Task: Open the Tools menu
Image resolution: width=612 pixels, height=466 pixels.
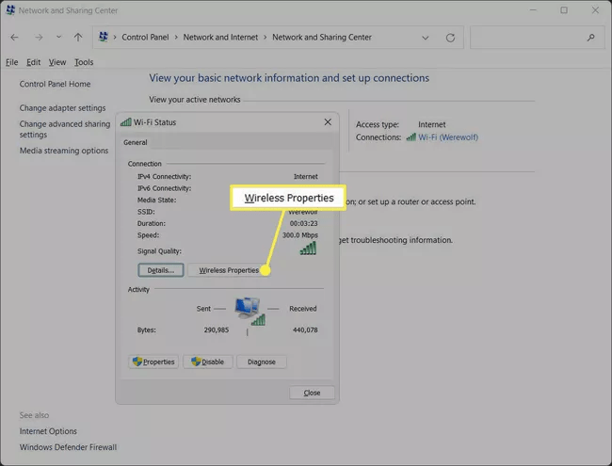Action: [84, 62]
